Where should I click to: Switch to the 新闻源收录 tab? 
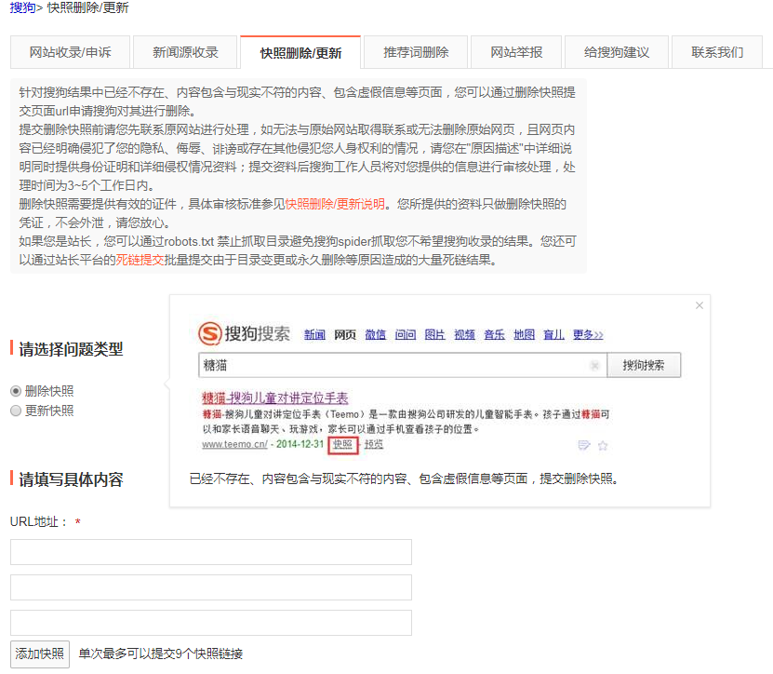point(185,52)
